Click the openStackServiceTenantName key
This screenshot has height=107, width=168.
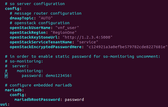coord(41,42)
